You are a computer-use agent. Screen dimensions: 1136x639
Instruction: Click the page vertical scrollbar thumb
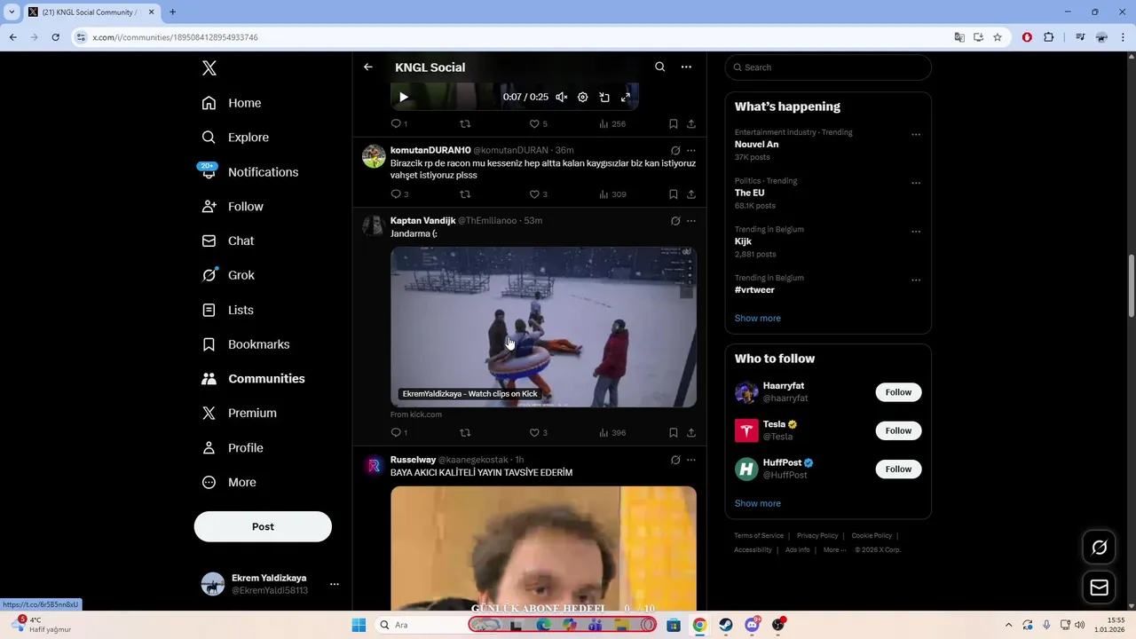coord(1131,286)
